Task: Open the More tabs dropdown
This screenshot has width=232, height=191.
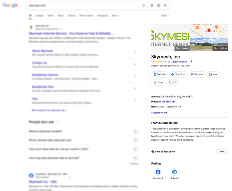Action: point(116,15)
